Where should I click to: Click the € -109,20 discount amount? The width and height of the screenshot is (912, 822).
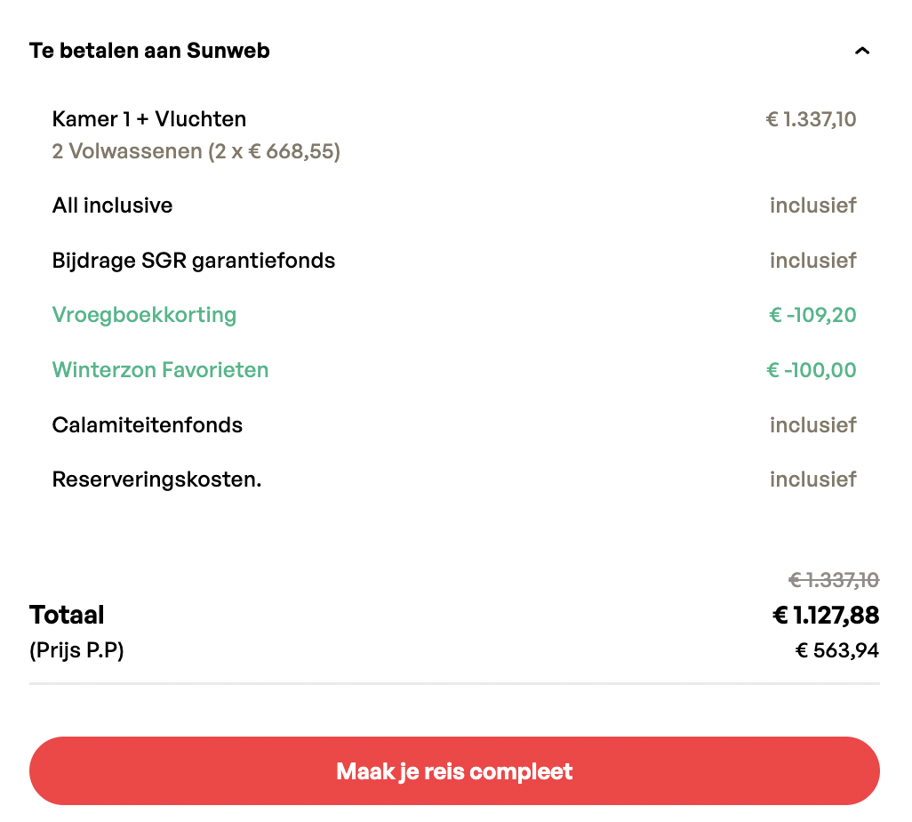pyautogui.click(x=812, y=315)
